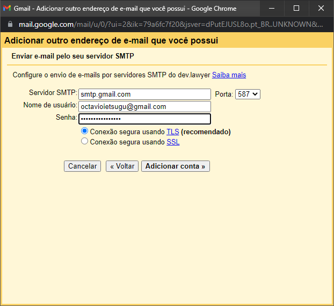Click the heading 'Enviar e-mail pelo seu servidor SMTP'
The image size is (334, 306).
73,56
